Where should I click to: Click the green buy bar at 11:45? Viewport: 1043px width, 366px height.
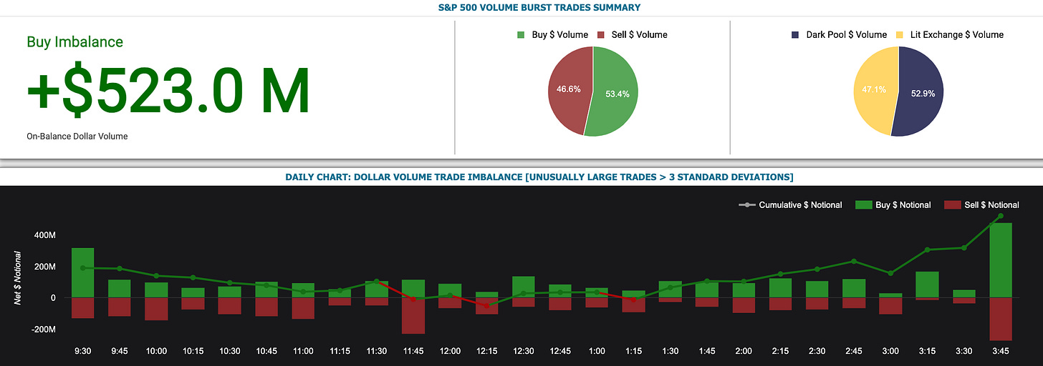(x=413, y=288)
